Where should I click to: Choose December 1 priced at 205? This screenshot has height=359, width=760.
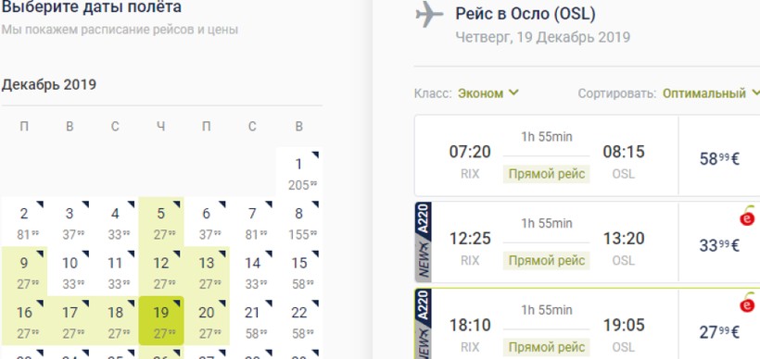point(299,172)
